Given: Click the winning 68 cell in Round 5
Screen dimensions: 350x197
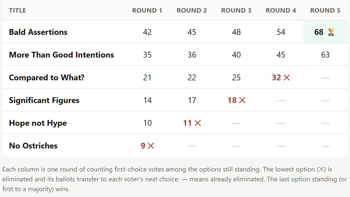Looking at the screenshot, I should (325, 32).
